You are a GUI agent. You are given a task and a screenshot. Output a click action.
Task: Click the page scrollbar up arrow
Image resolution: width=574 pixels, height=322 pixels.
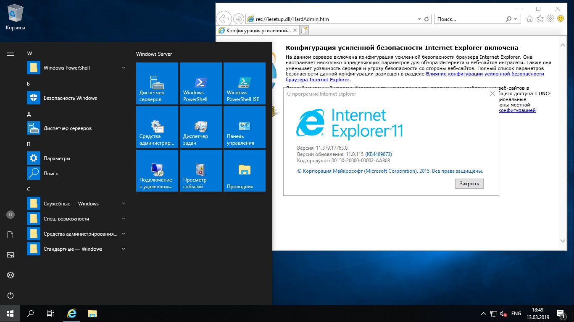(x=563, y=46)
